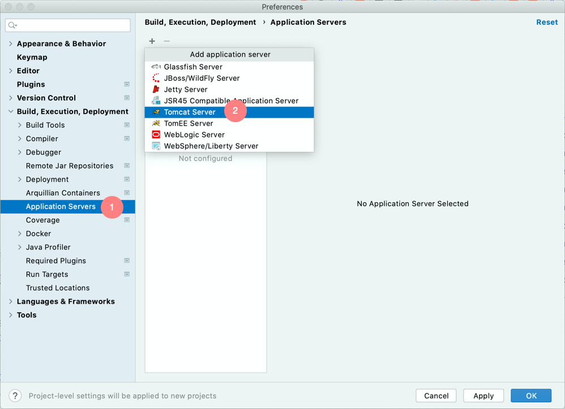Screen dimensions: 565x409
Task: Click the plus add server icon
Action: pyautogui.click(x=152, y=41)
